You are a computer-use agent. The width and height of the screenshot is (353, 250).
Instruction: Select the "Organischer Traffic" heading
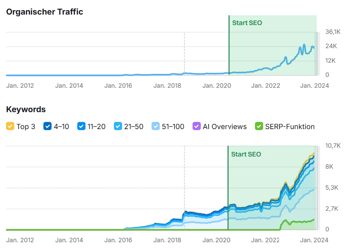pos(44,12)
